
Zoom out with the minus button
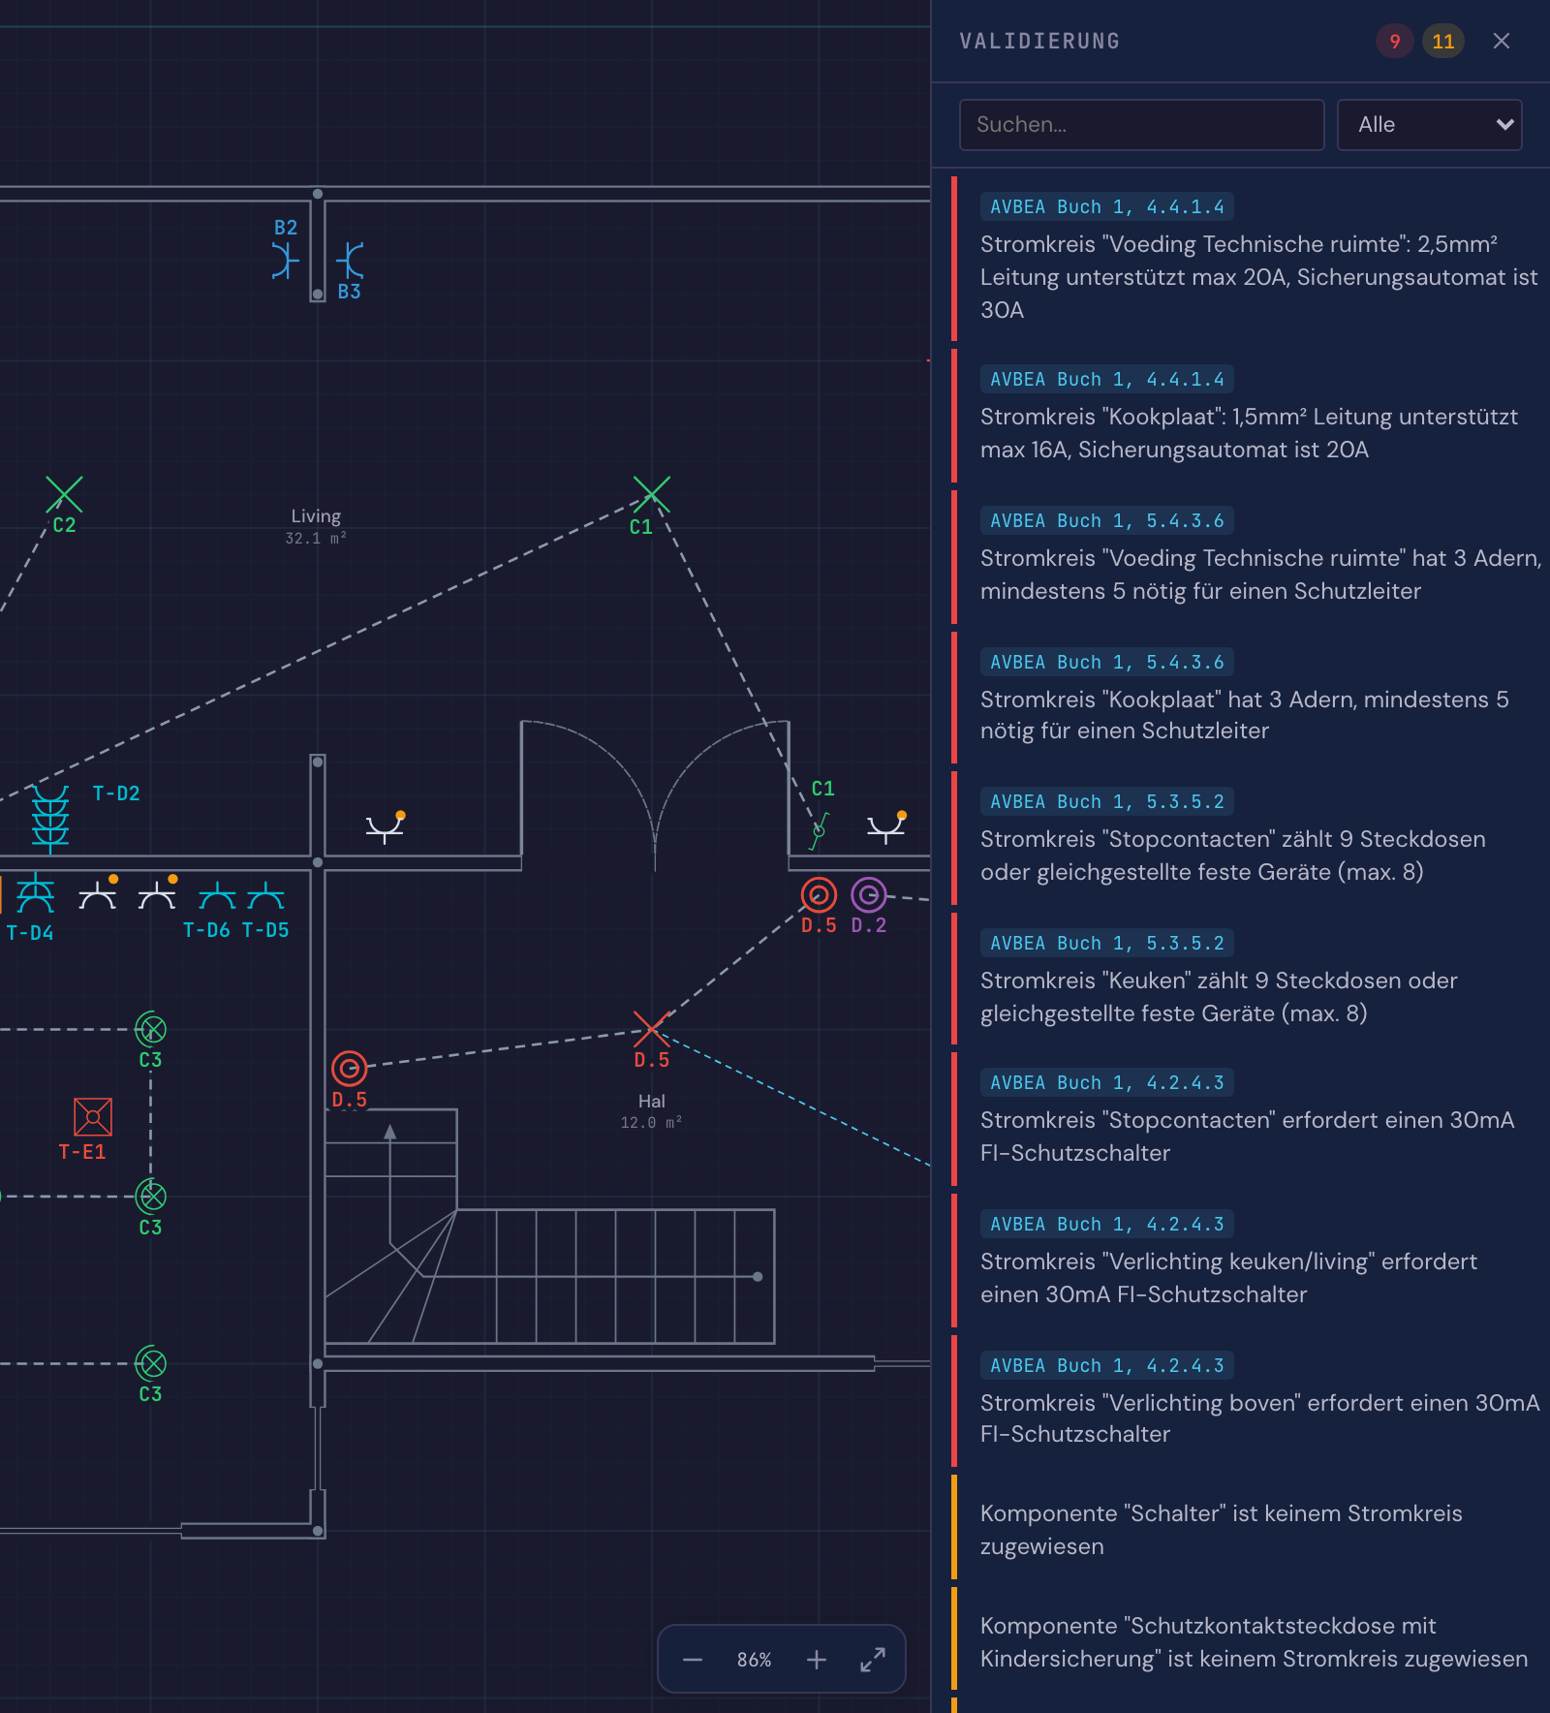pos(693,1660)
